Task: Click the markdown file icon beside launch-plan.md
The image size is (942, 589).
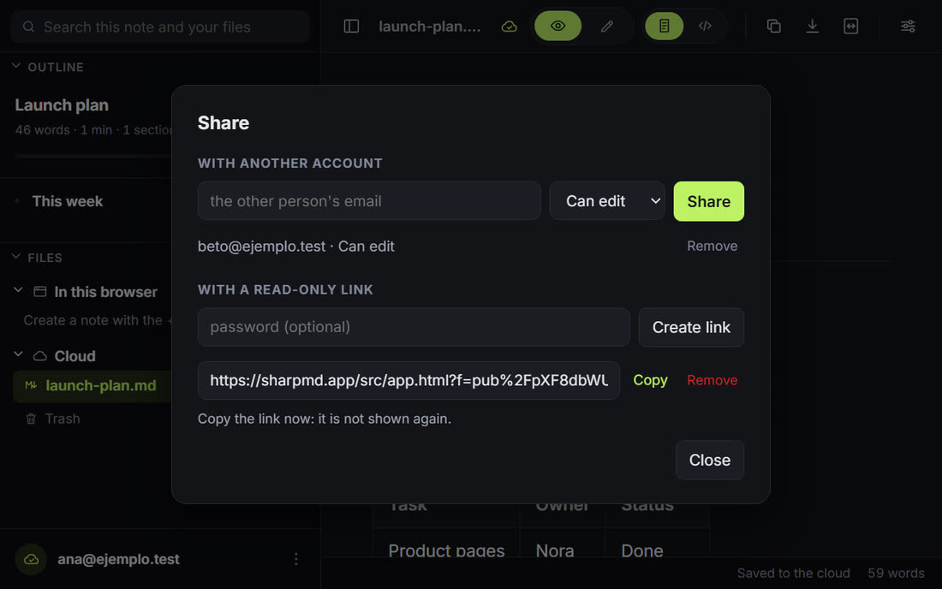Action: (31, 385)
